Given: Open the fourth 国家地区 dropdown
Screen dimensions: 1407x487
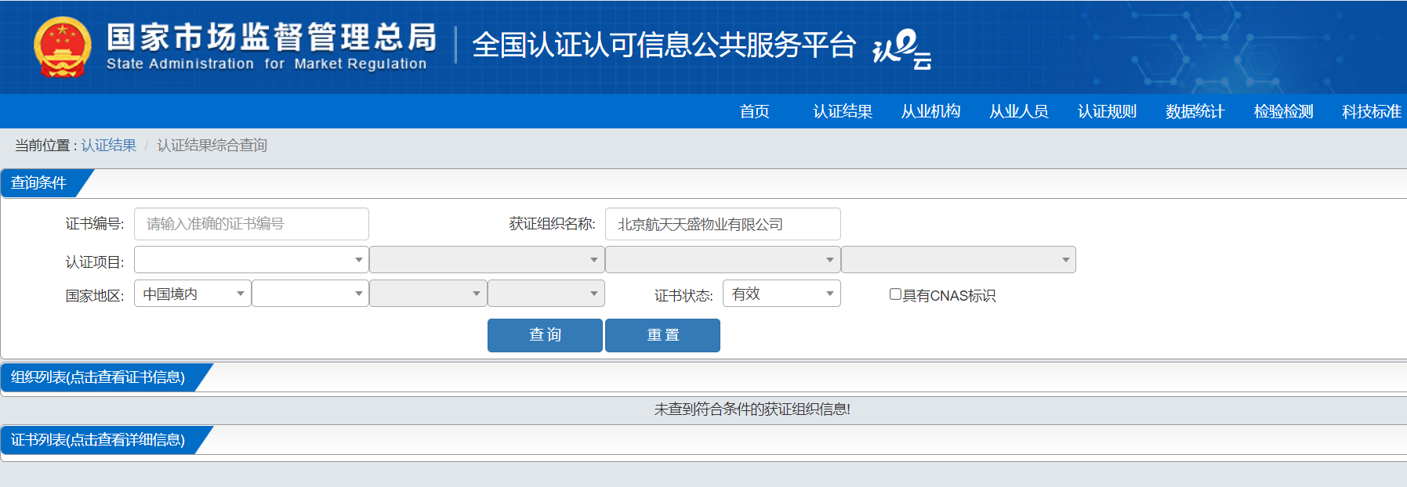Looking at the screenshot, I should (x=546, y=294).
